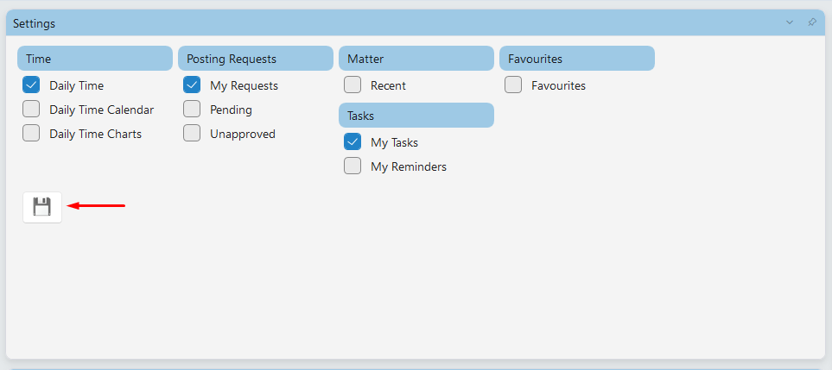Viewport: 832px width, 370px height.
Task: Click the Daily Time Calendar label
Action: click(x=102, y=110)
